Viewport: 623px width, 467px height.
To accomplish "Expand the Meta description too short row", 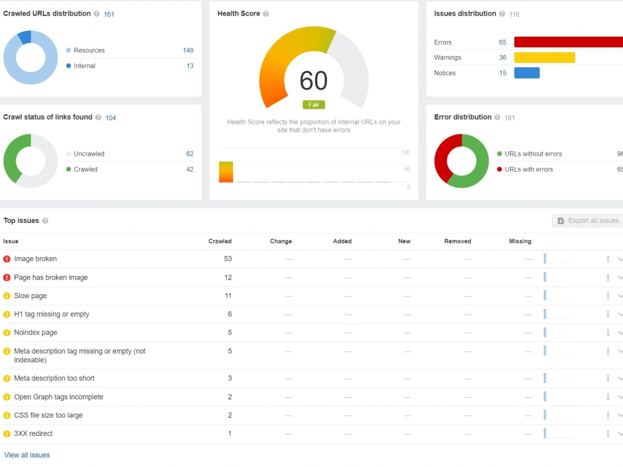I will click(620, 379).
